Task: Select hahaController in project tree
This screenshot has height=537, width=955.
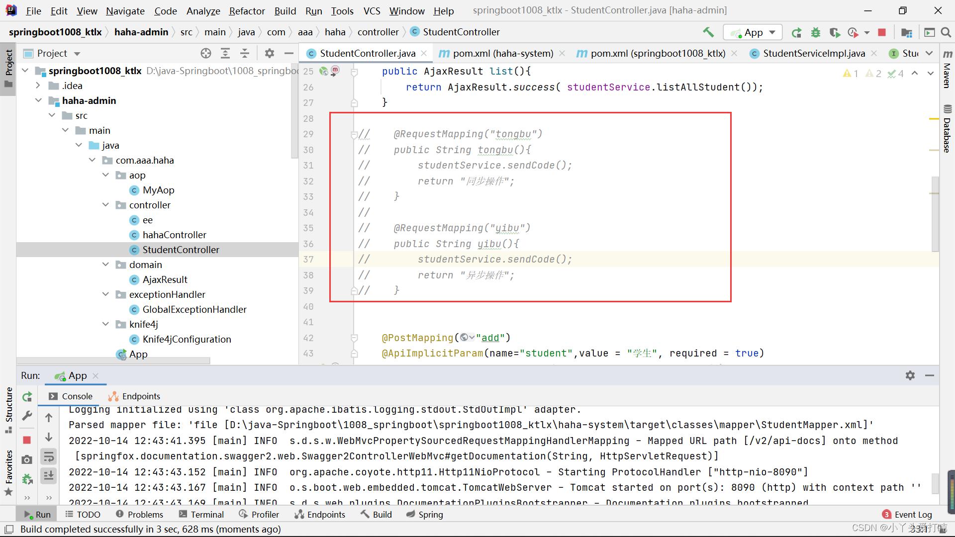Action: (x=174, y=235)
